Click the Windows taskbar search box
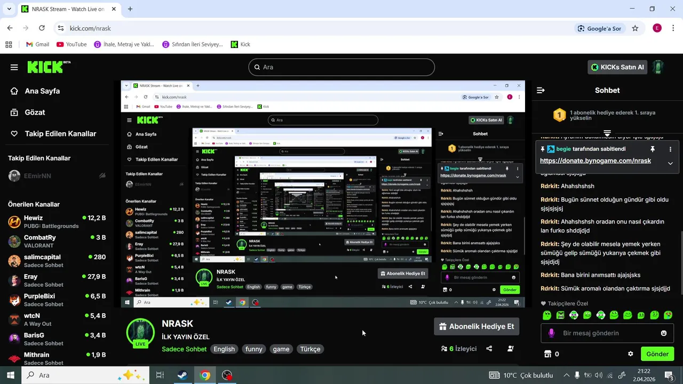 tap(85, 375)
